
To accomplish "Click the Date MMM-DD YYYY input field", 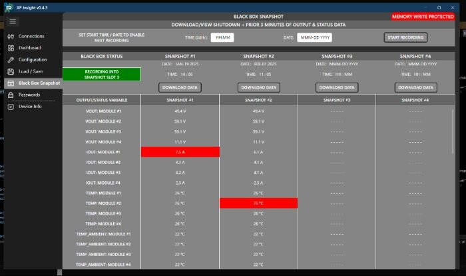I will pos(315,38).
